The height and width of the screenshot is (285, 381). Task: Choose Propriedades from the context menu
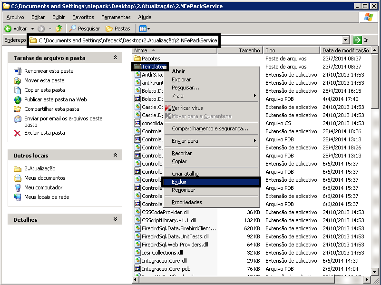(186, 202)
